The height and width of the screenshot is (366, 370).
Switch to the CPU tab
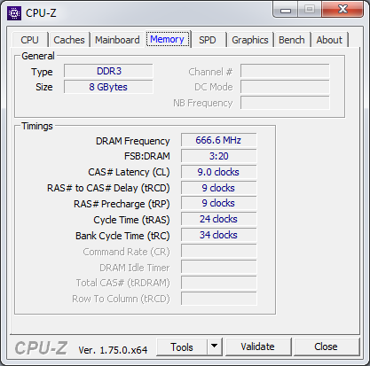(x=29, y=40)
